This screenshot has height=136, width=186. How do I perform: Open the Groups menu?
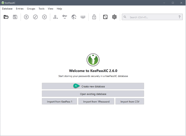31,9
